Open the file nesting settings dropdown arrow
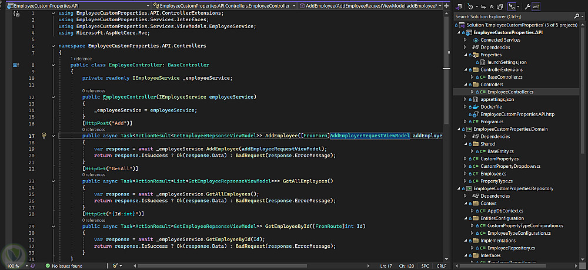This screenshot has height=270, width=588. [518, 6]
